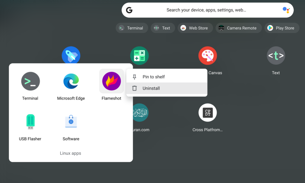The image size is (305, 183).
Task: Open the Calculator app
Action: coord(139,55)
